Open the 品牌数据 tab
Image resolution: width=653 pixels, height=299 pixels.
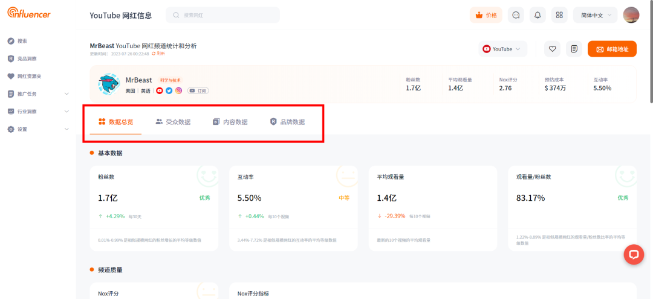pos(287,122)
